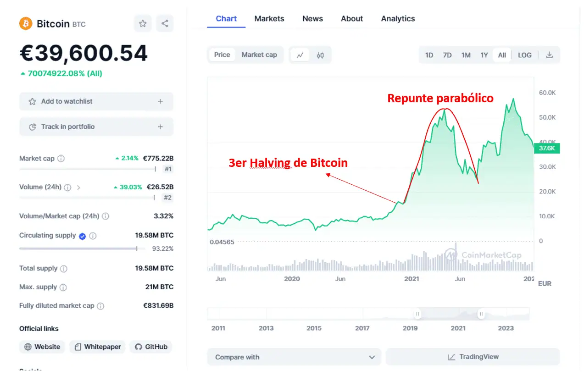Set chart range to 1M
Image resolution: width=584 pixels, height=381 pixels.
click(x=466, y=55)
